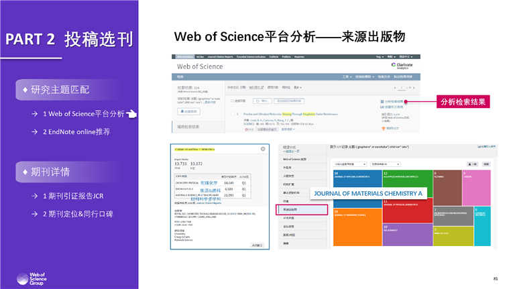Image resolution: width=515 pixels, height=289 pixels.
Task: Open the EndNote tab in top bar
Action: pyautogui.click(x=274, y=57)
